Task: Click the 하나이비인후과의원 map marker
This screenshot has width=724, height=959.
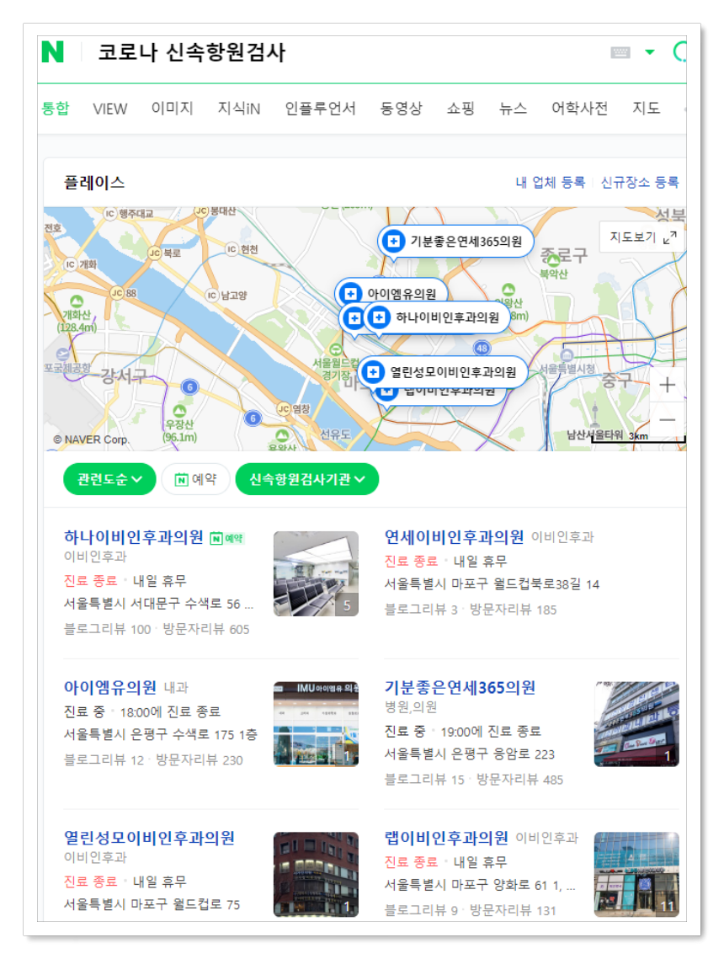Action: [x=437, y=317]
